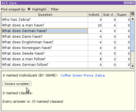Open the table column control menu icon

pyautogui.click(x=133, y=14)
